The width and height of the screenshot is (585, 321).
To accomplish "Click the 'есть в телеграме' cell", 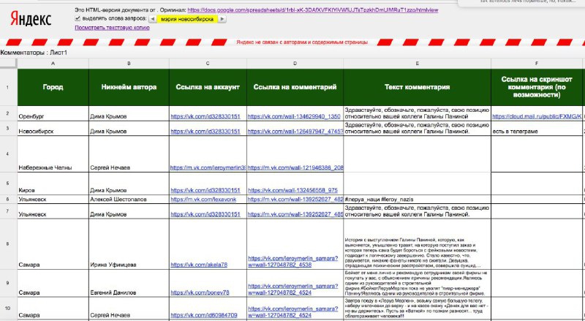I will coord(537,129).
